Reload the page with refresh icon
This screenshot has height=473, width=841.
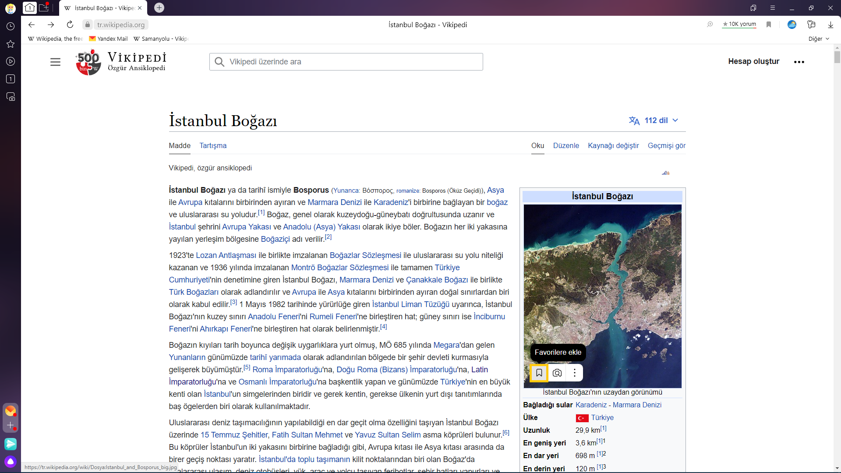pyautogui.click(x=70, y=25)
